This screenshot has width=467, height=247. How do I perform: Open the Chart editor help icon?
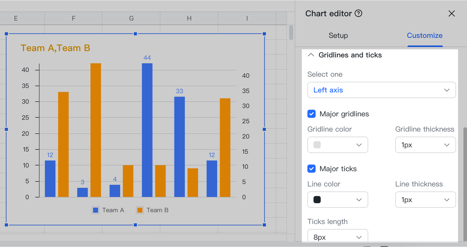tap(359, 13)
